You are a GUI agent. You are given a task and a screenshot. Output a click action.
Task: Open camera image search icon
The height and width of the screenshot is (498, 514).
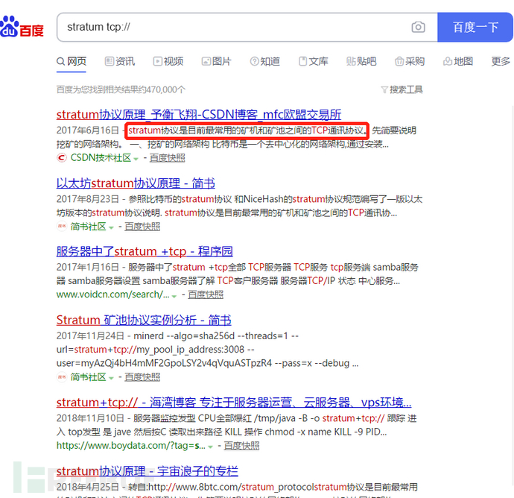pos(418,27)
